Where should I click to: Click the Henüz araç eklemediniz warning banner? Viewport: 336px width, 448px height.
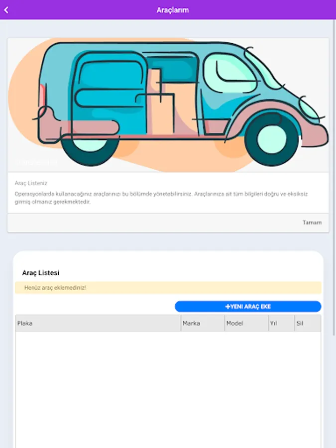click(168, 288)
